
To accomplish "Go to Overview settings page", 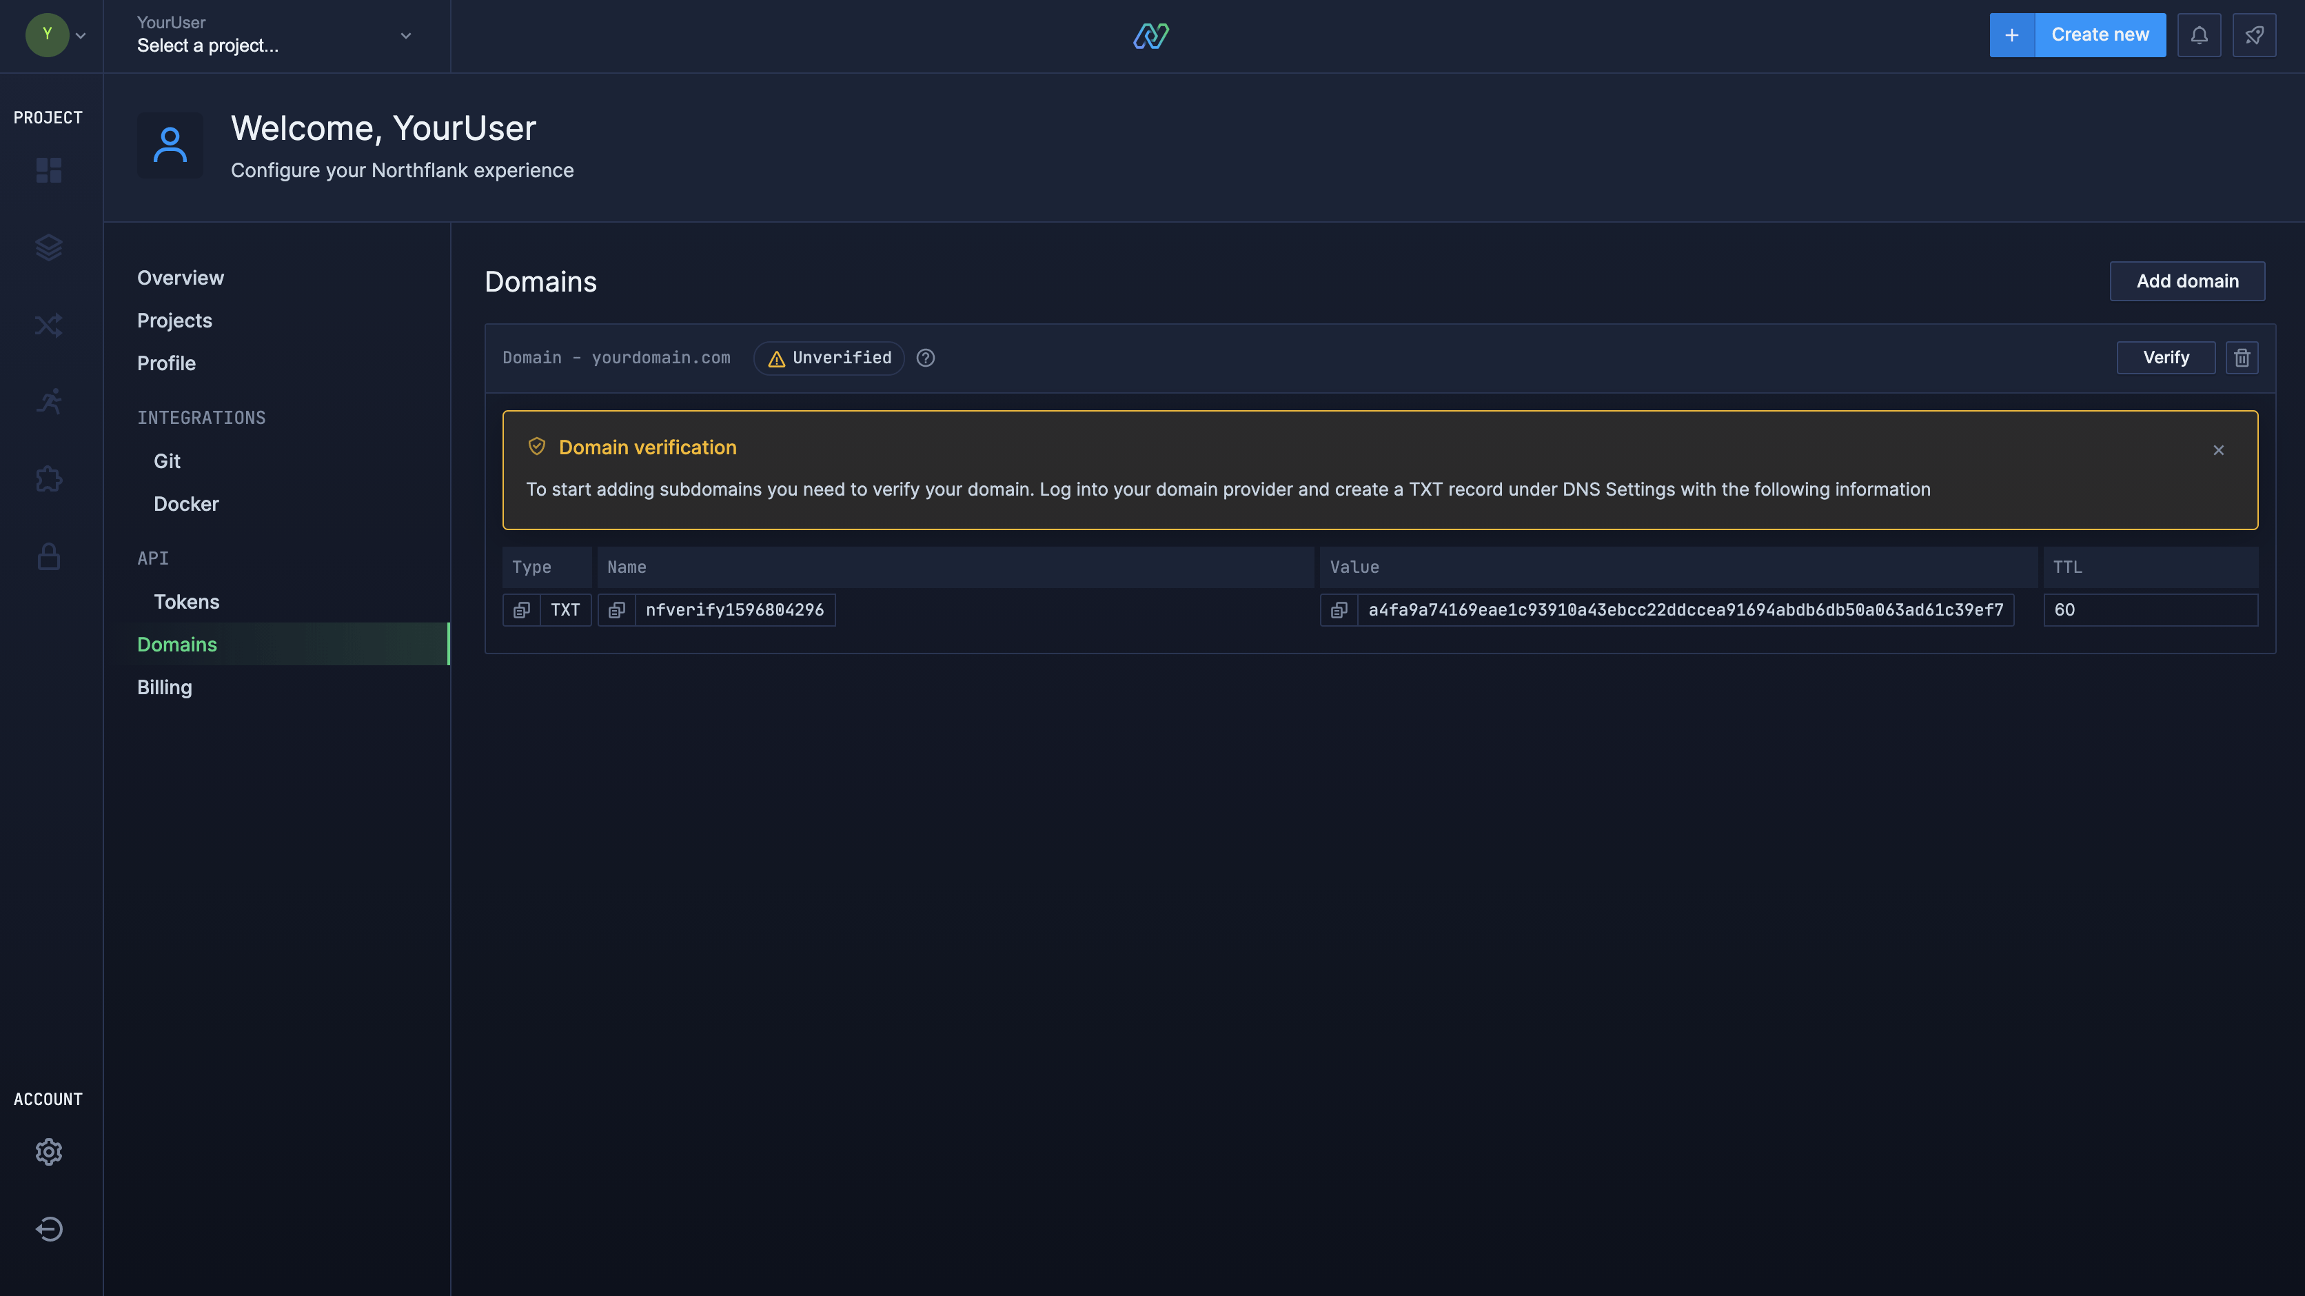I will tap(181, 279).
